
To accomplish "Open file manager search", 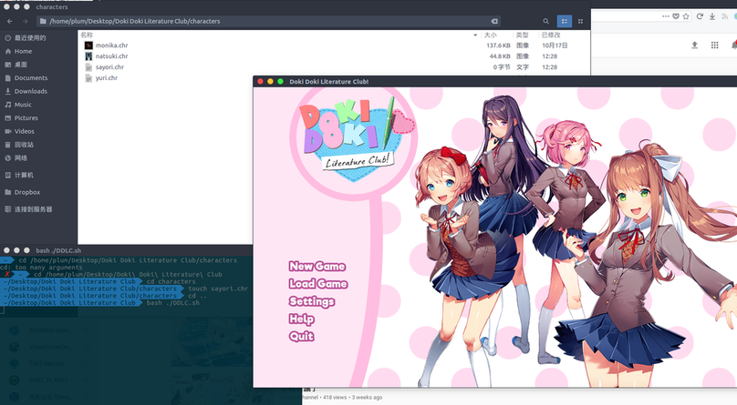I will click(x=545, y=21).
